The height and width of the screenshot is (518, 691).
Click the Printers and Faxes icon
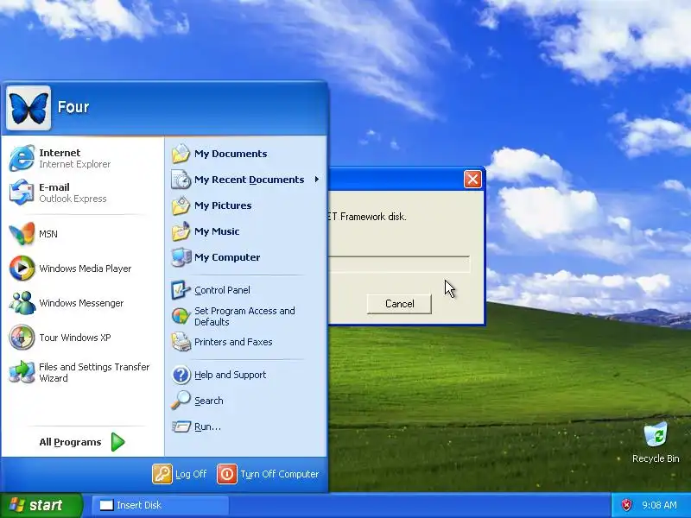point(181,342)
